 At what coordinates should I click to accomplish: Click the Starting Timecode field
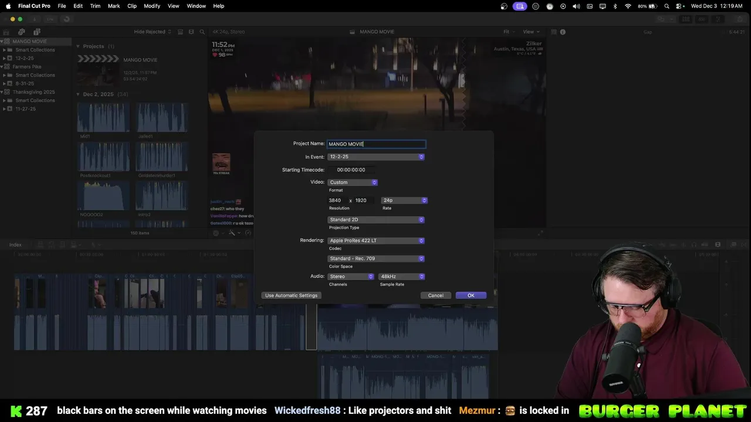351,170
